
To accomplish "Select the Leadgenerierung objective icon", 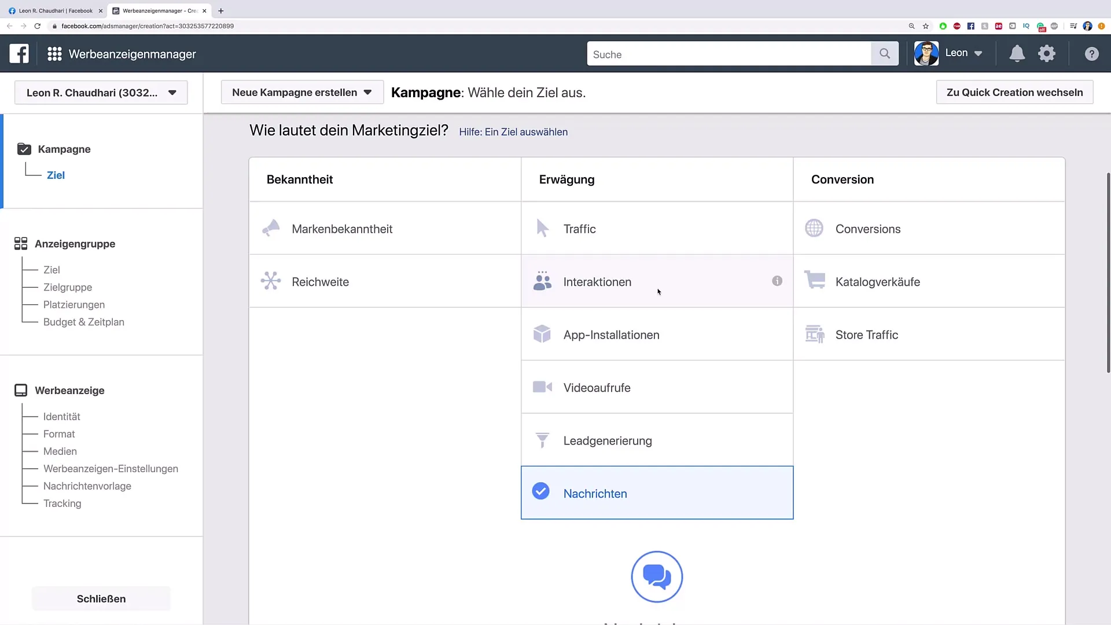I will 542,440.
